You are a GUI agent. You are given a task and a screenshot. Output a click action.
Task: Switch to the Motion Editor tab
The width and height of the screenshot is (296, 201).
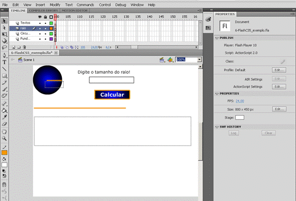click(x=75, y=11)
